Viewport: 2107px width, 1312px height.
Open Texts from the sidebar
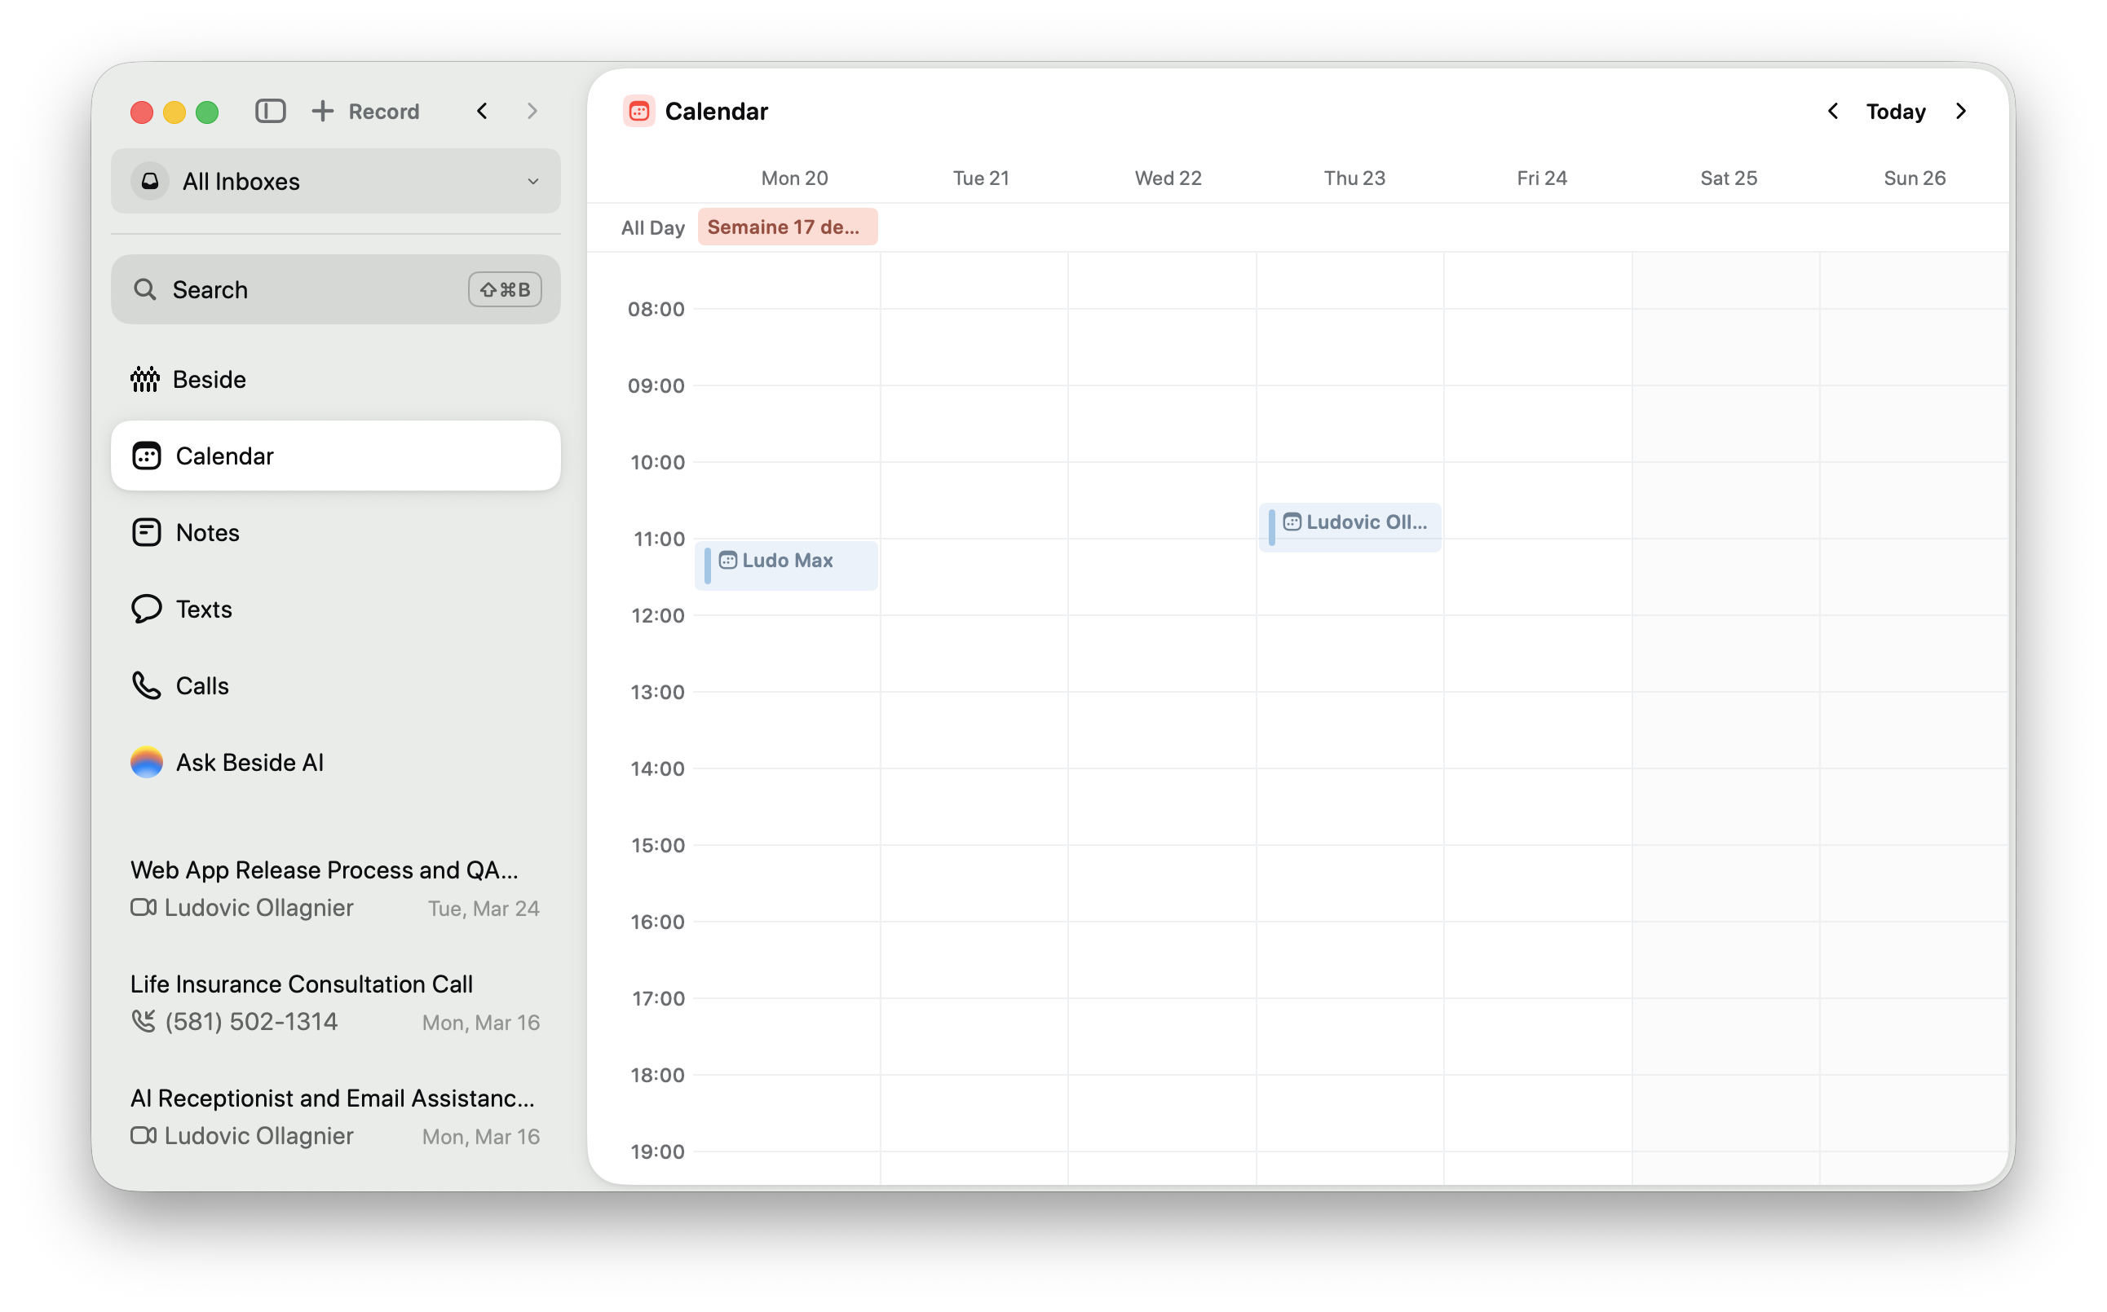[x=336, y=608]
